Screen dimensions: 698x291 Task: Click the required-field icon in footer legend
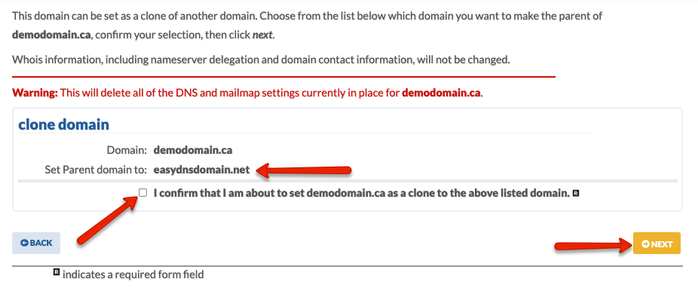(x=57, y=272)
